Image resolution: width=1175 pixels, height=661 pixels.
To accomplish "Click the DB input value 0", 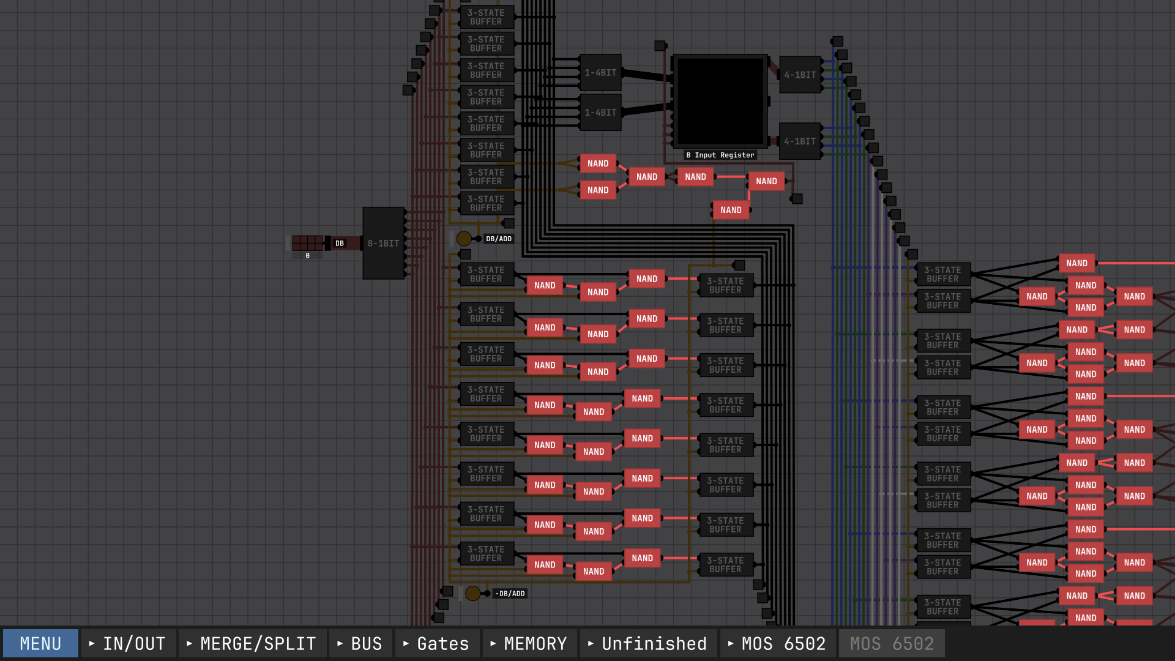I will [307, 256].
